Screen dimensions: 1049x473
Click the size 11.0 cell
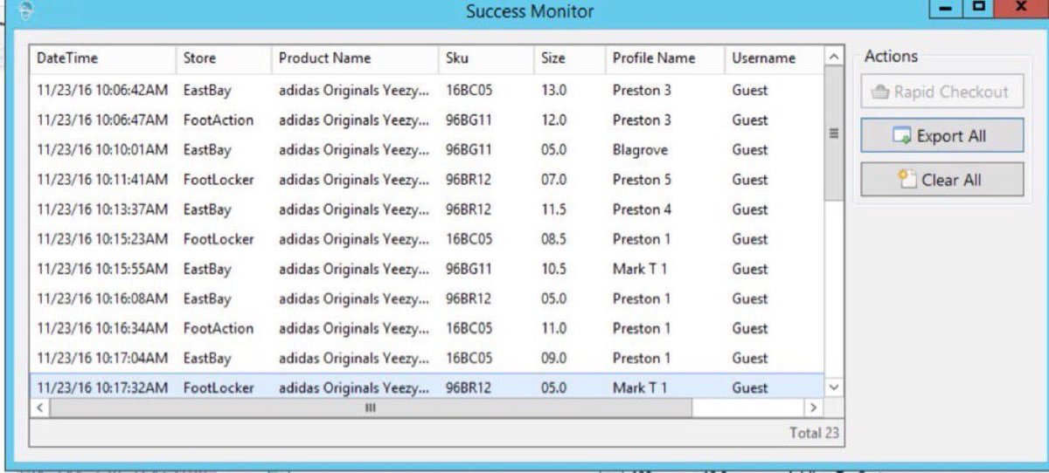point(554,328)
